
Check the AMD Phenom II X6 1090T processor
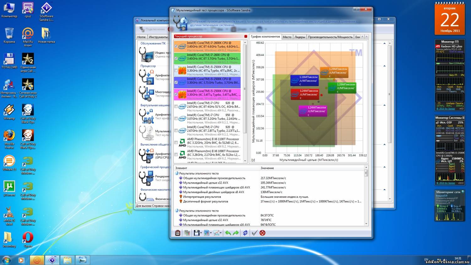[176, 154]
